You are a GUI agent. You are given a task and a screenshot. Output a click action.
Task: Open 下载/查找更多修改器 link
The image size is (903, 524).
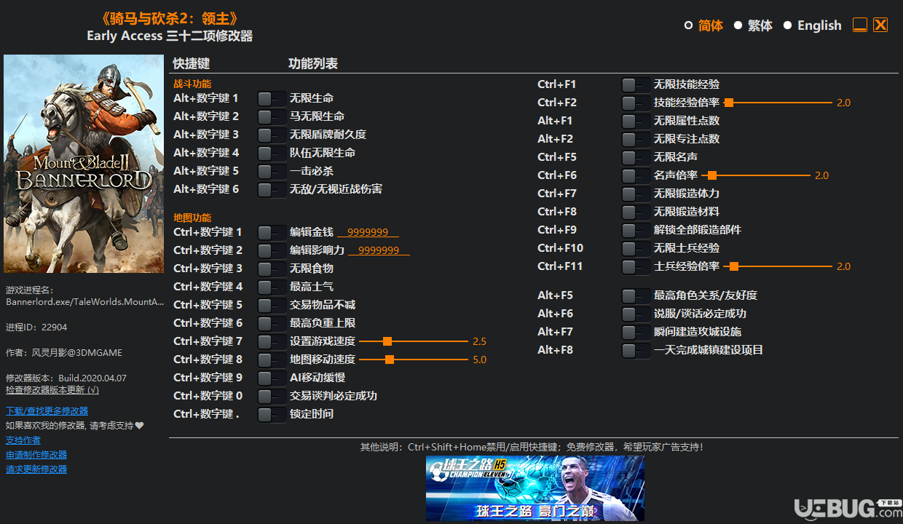[x=47, y=411]
